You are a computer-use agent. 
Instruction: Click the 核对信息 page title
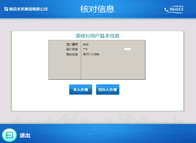click(97, 9)
